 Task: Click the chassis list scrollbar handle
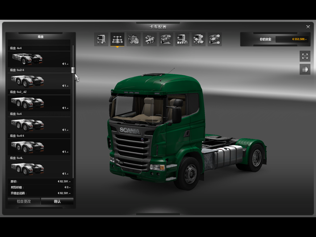click(73, 70)
